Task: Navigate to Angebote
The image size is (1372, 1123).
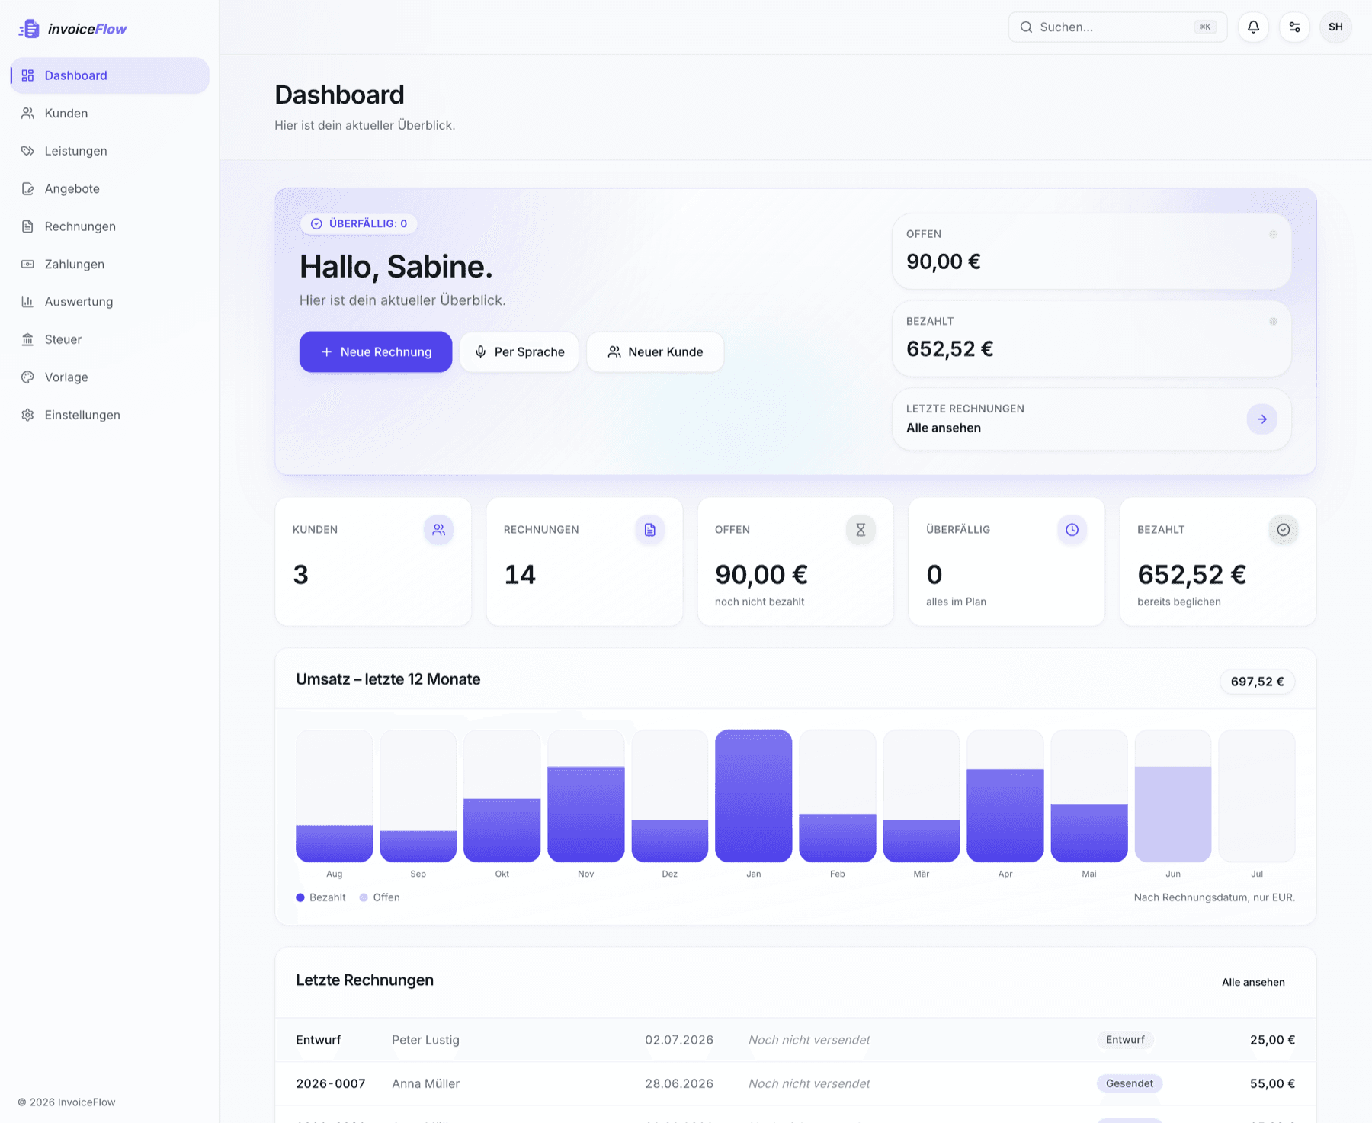Action: [110, 188]
